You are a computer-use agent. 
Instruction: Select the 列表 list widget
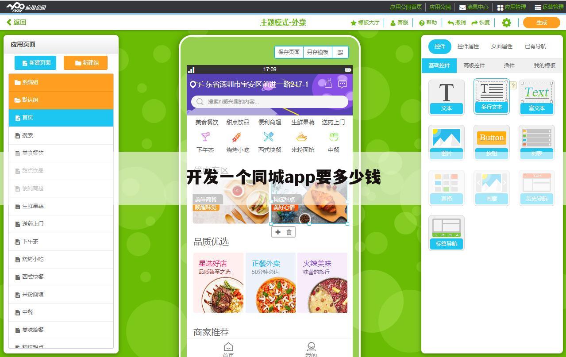click(x=537, y=142)
